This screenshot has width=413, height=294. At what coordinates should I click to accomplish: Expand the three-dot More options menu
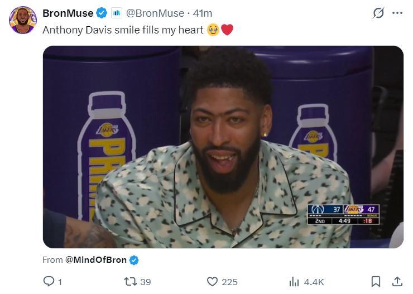[397, 13]
